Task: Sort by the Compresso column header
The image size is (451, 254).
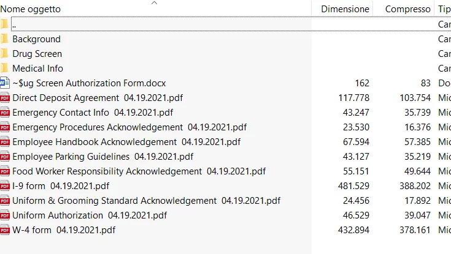Action: tap(407, 9)
